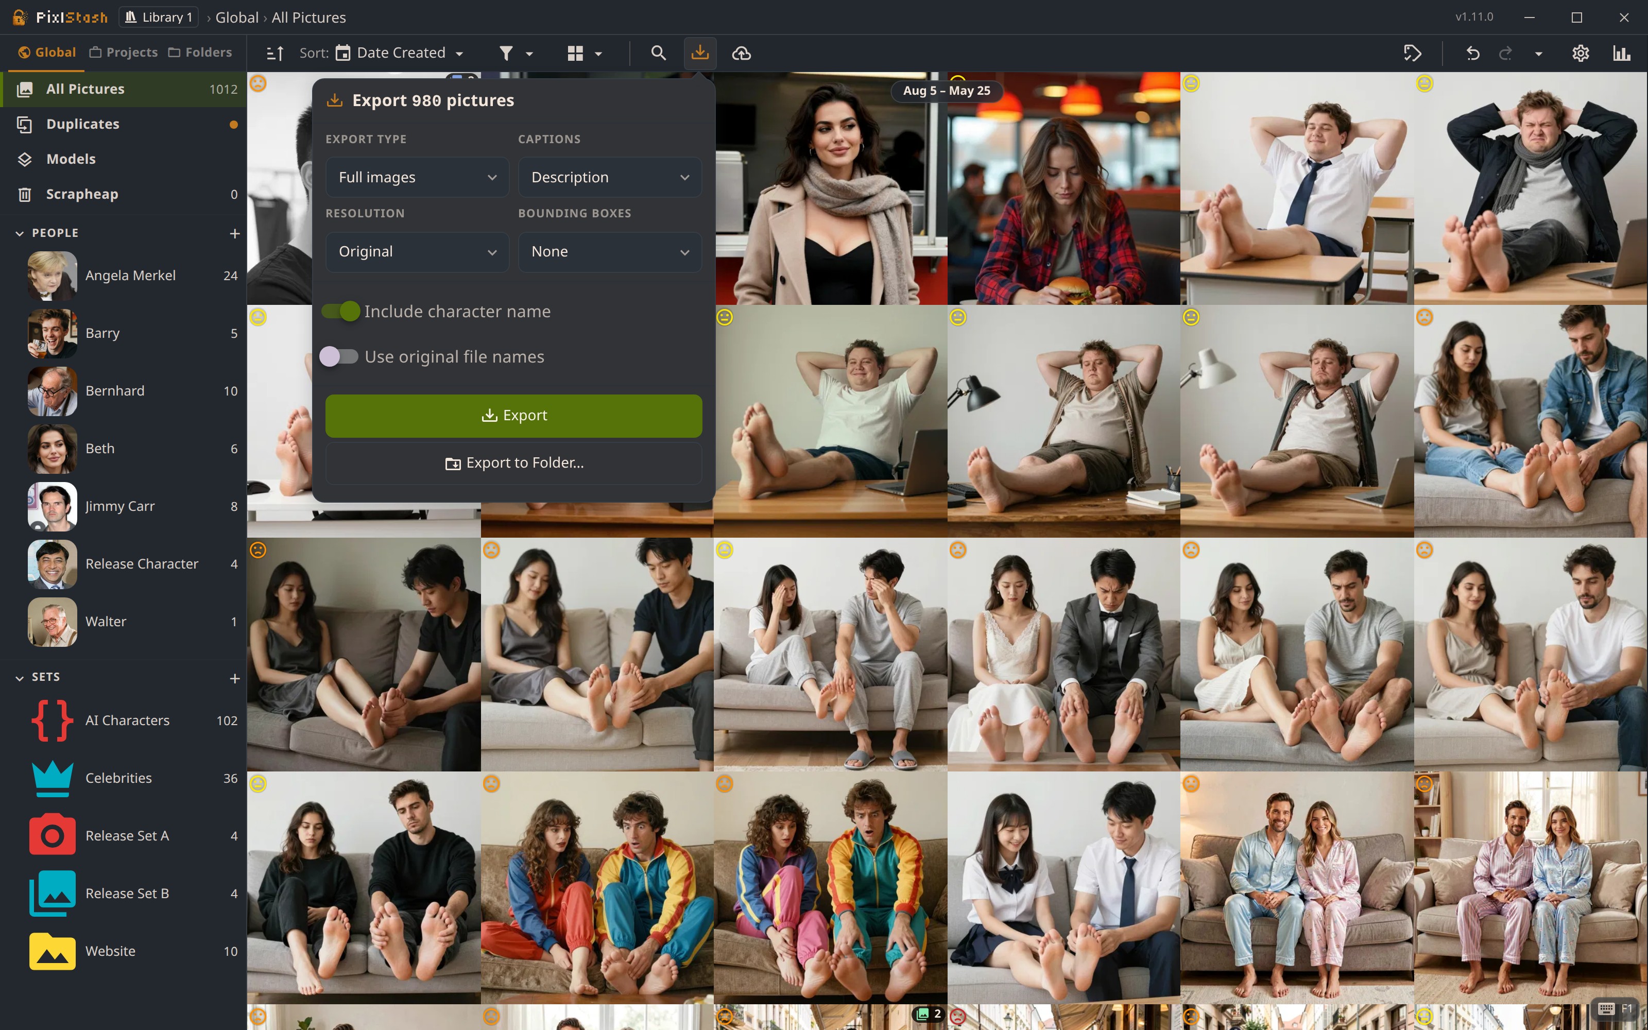The image size is (1648, 1030).
Task: Switch to Projects tab
Action: 124,53
